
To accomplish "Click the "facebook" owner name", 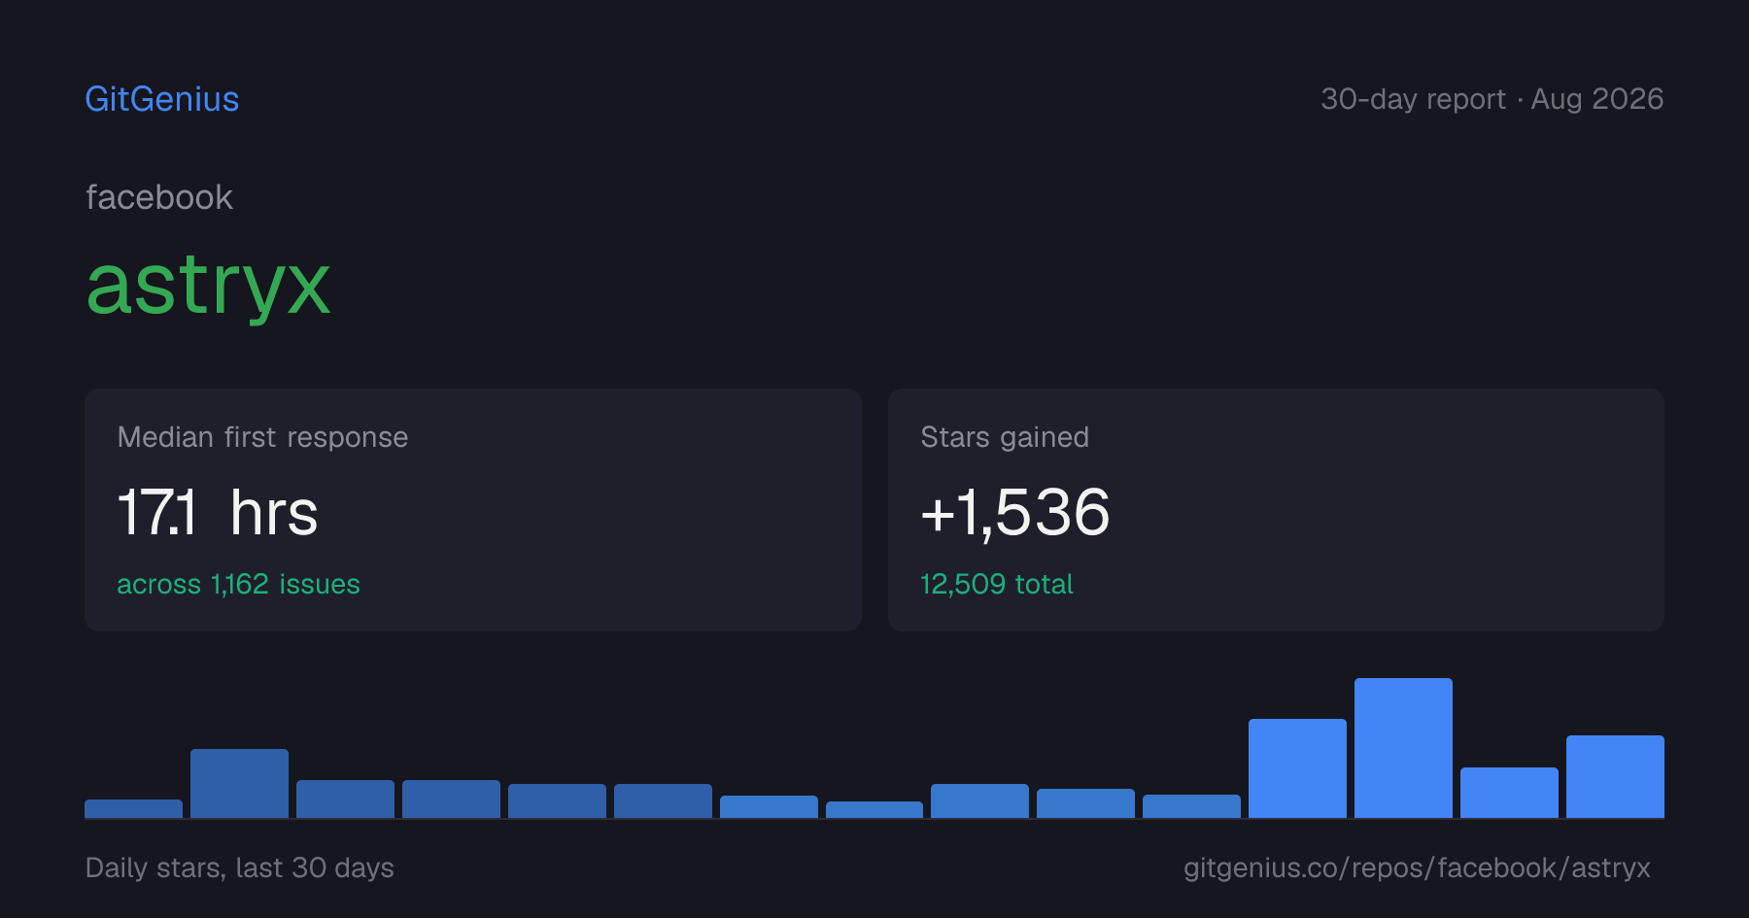I will pyautogui.click(x=159, y=197).
